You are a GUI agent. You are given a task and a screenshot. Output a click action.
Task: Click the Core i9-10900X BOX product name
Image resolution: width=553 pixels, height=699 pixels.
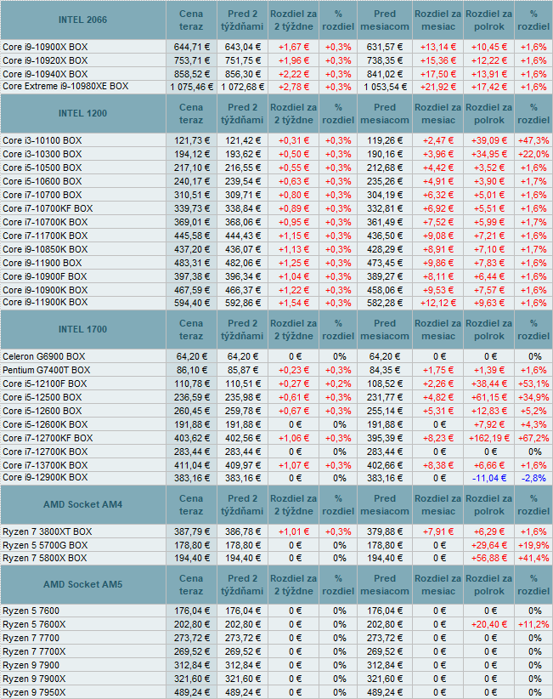45,46
